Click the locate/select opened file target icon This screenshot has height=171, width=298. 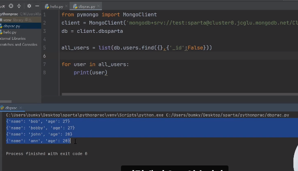[11, 6]
